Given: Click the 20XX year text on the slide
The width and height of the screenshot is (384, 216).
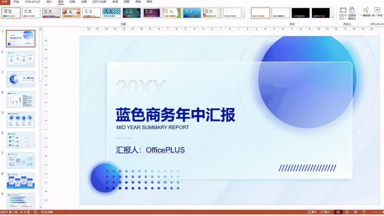Looking at the screenshot, I should [141, 87].
